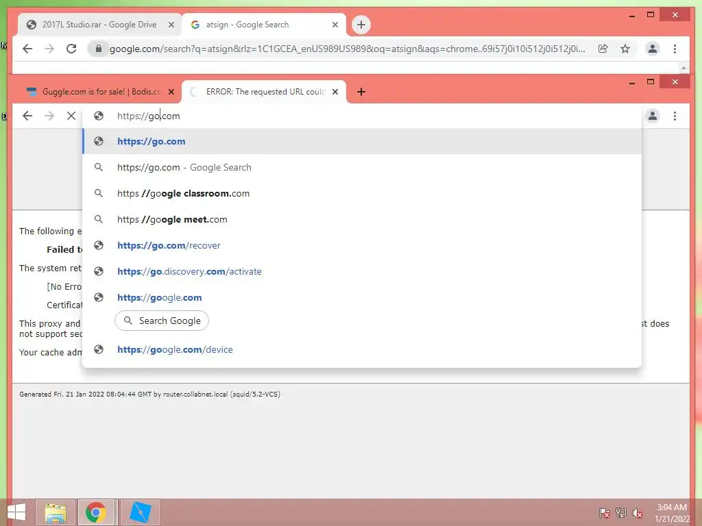Open the Windows Start menu

pos(16,512)
